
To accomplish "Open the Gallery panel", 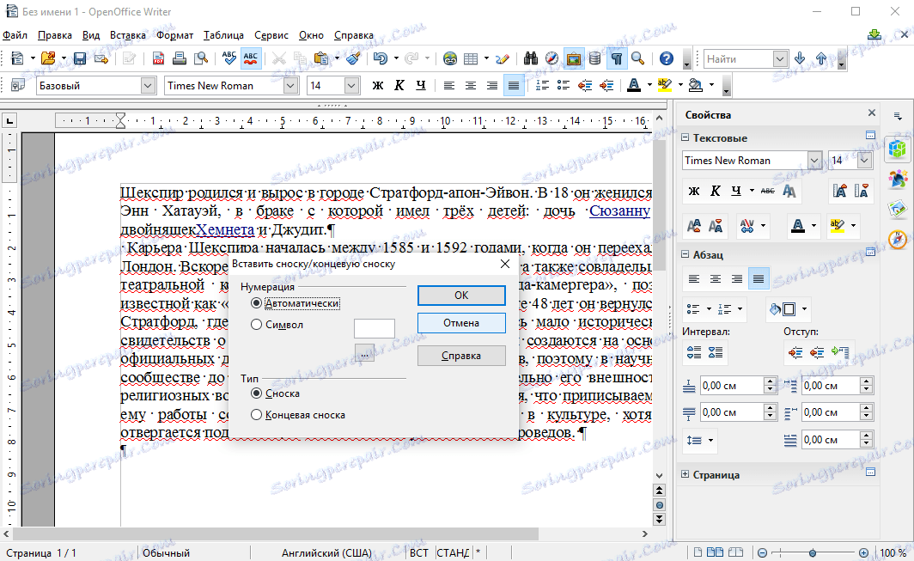I will (x=573, y=58).
